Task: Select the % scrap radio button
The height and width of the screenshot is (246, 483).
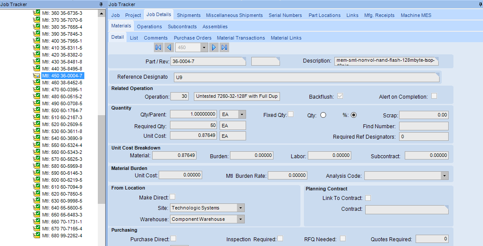Action: click(x=353, y=115)
